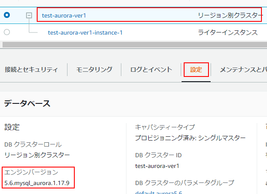Click the DB クラスターのパラメータグループ label

coord(185,183)
